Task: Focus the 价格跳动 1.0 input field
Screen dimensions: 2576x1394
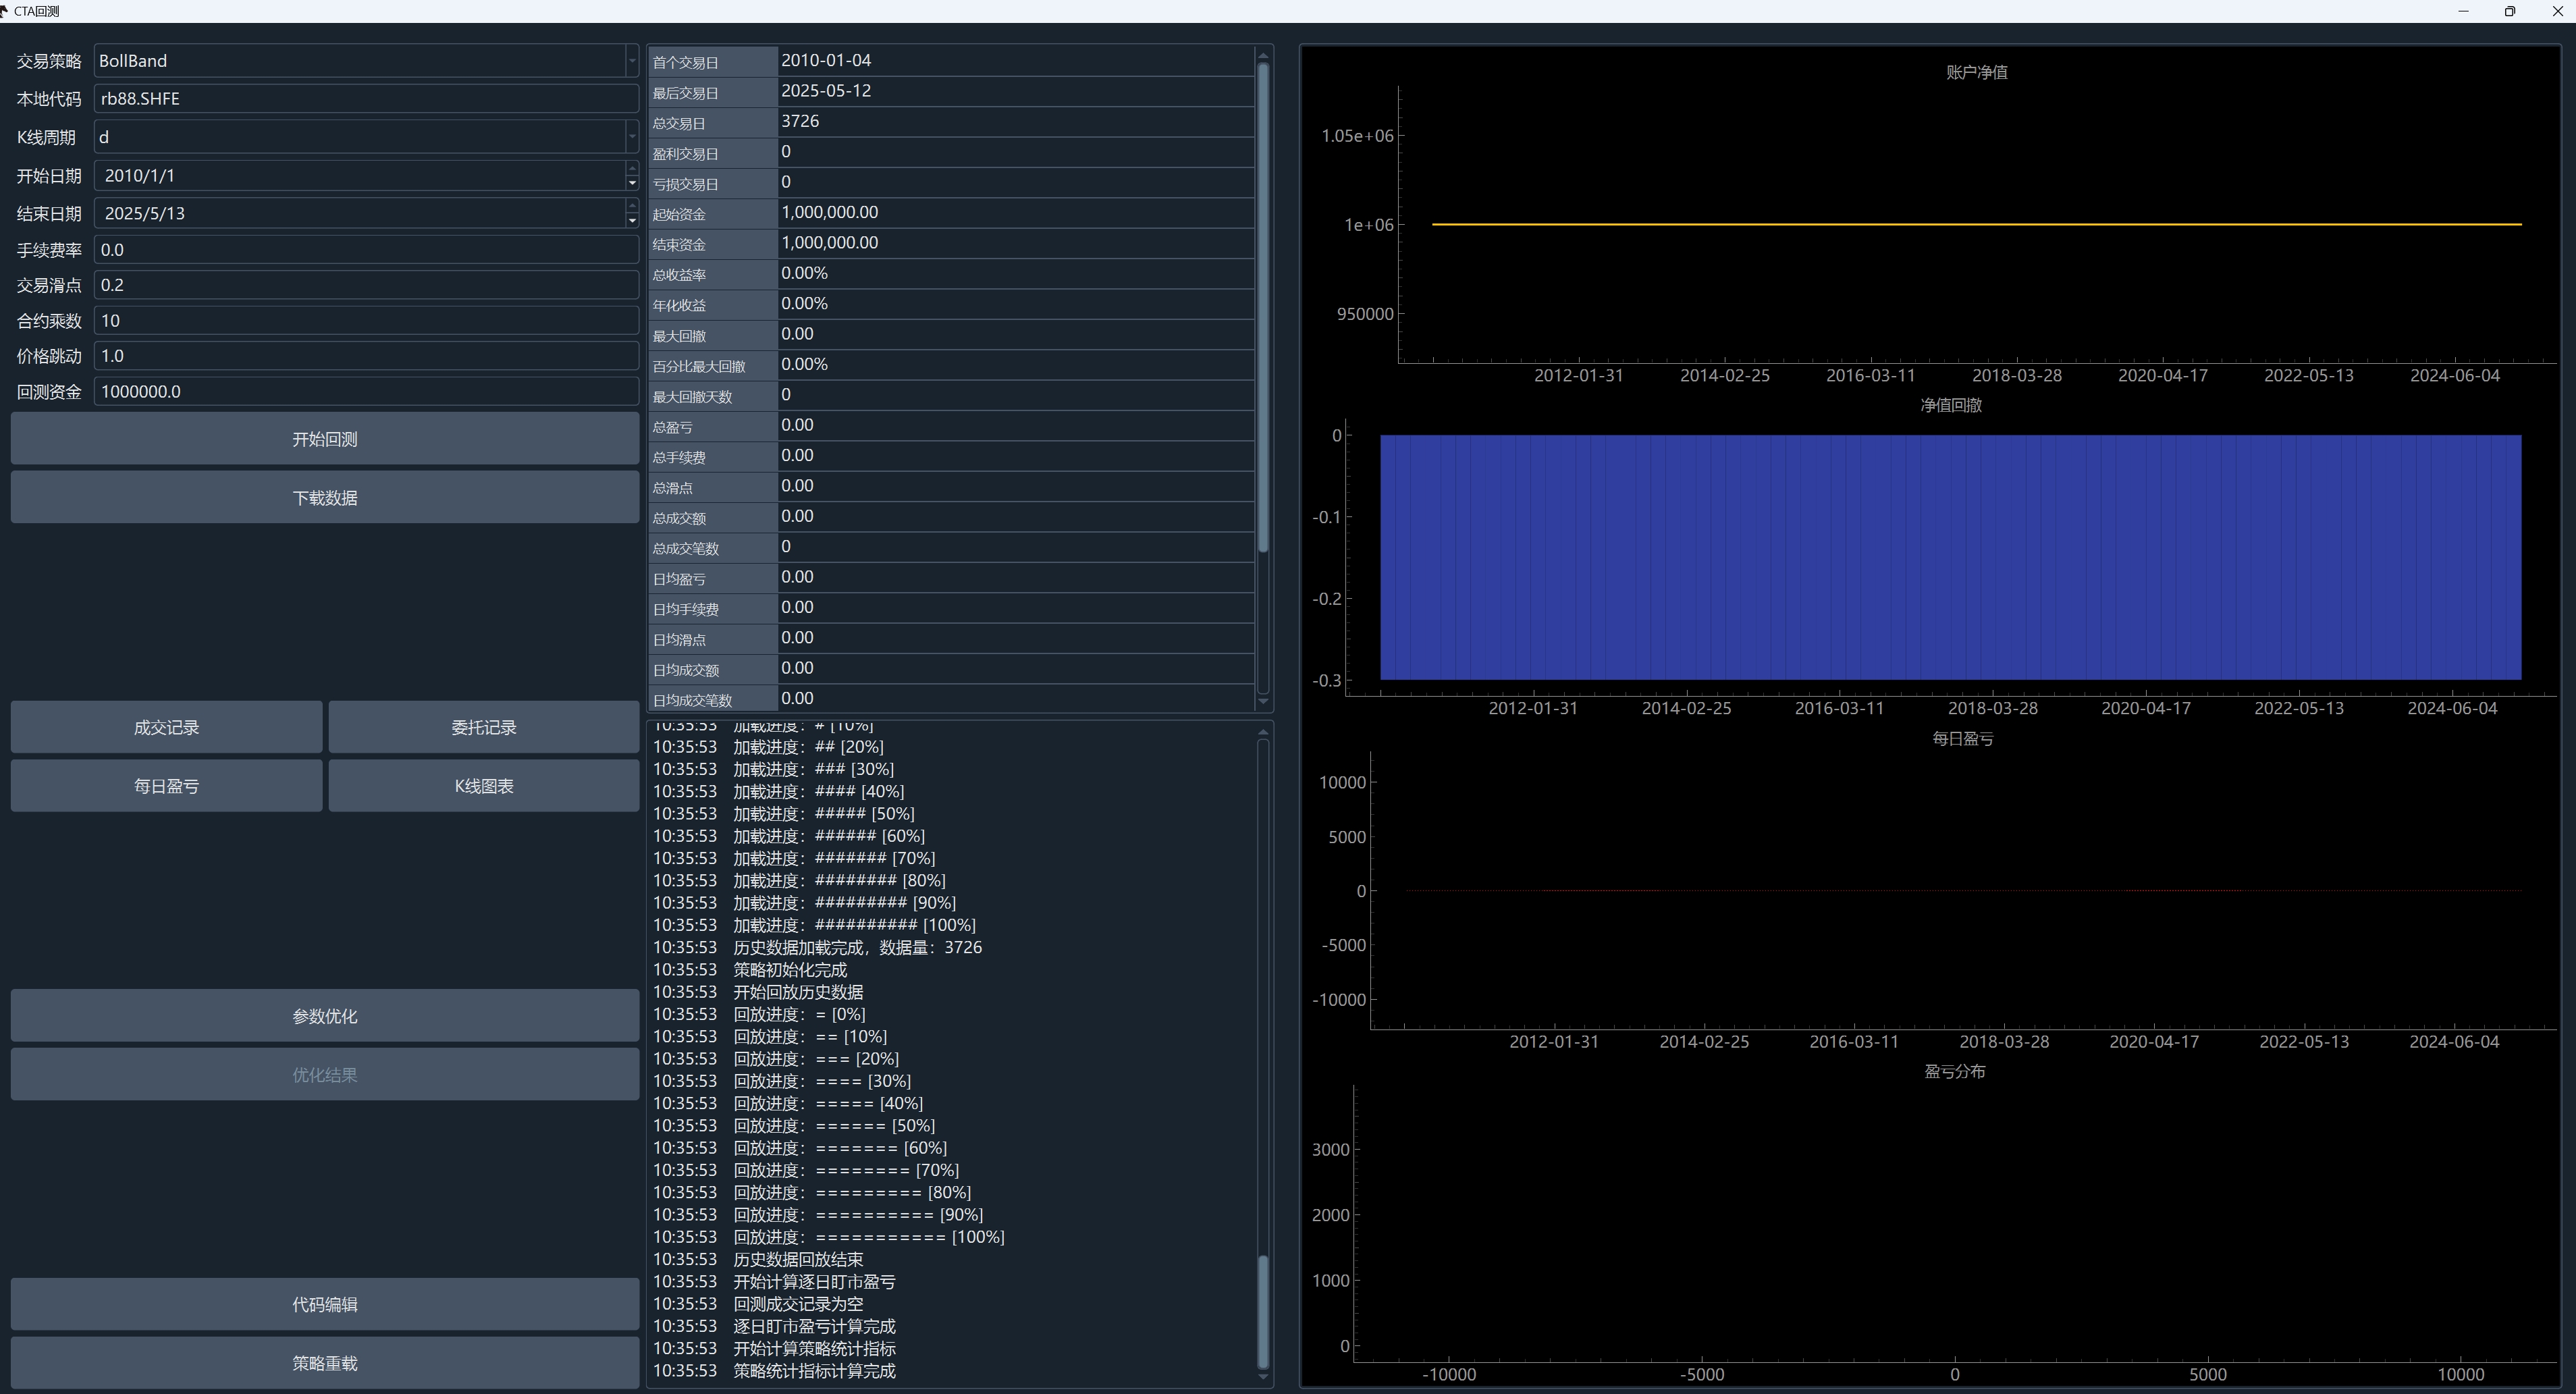Action: pos(366,356)
